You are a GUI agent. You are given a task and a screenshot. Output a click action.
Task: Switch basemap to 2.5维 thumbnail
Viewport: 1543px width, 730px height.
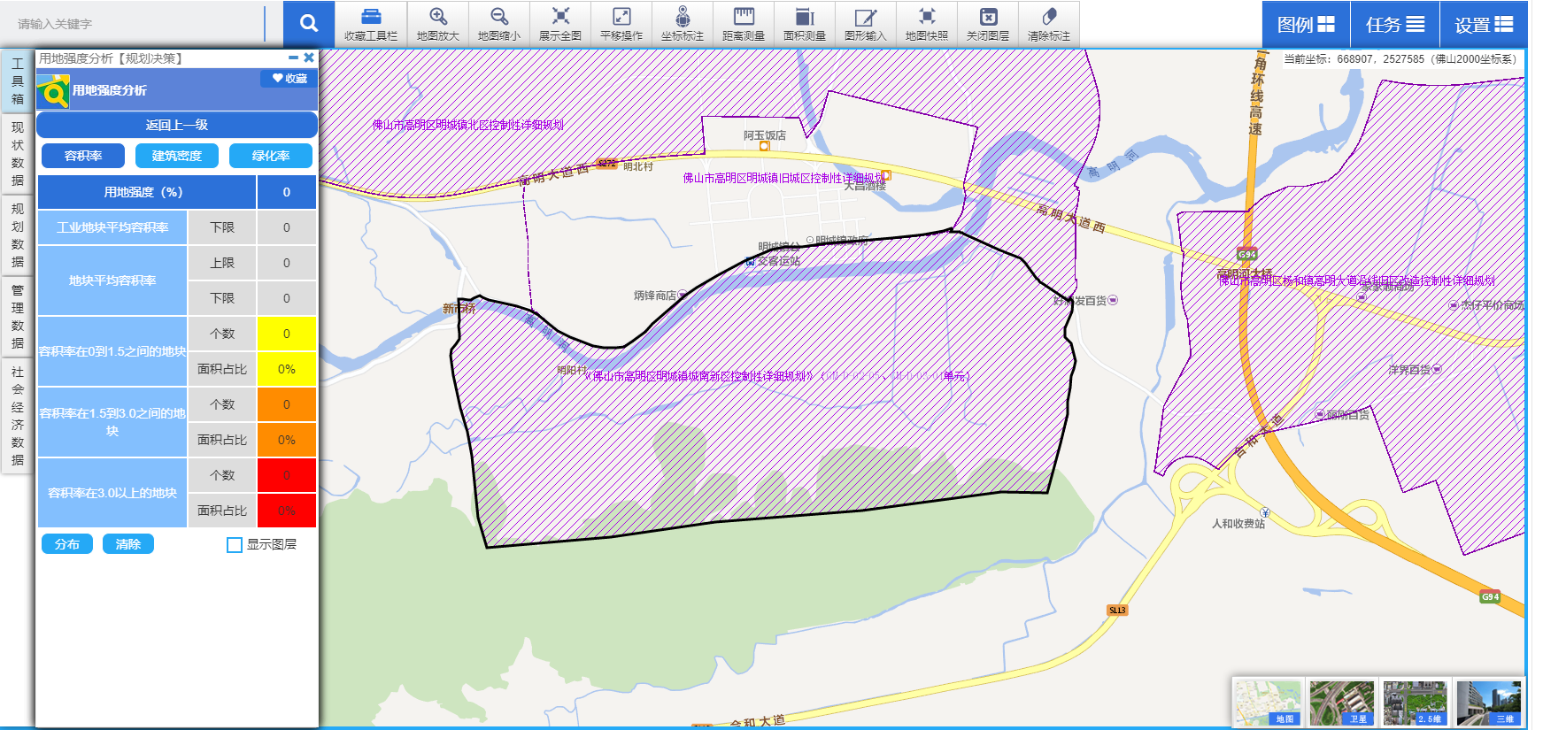pyautogui.click(x=1415, y=703)
